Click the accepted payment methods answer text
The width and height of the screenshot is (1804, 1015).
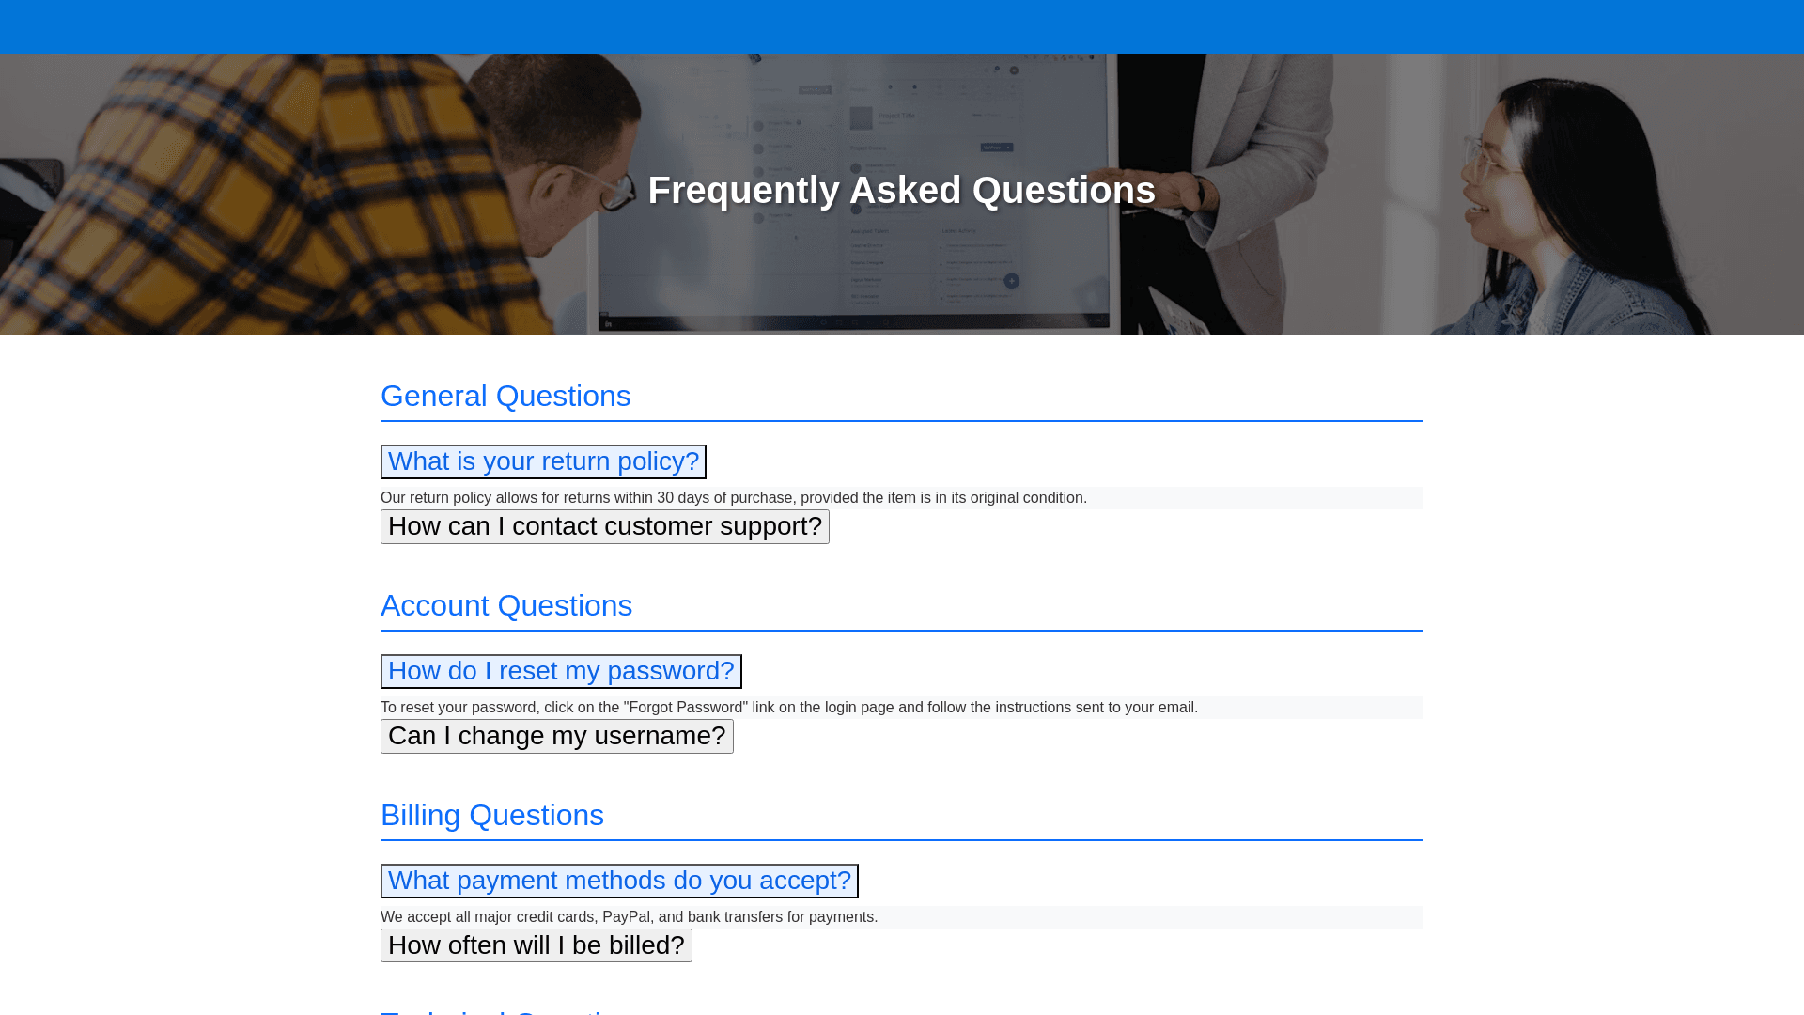(629, 917)
